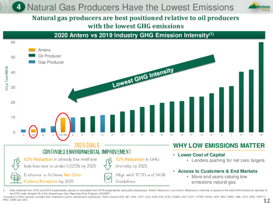
Task: Click the green bar labeled P*
Action: pos(191,115)
